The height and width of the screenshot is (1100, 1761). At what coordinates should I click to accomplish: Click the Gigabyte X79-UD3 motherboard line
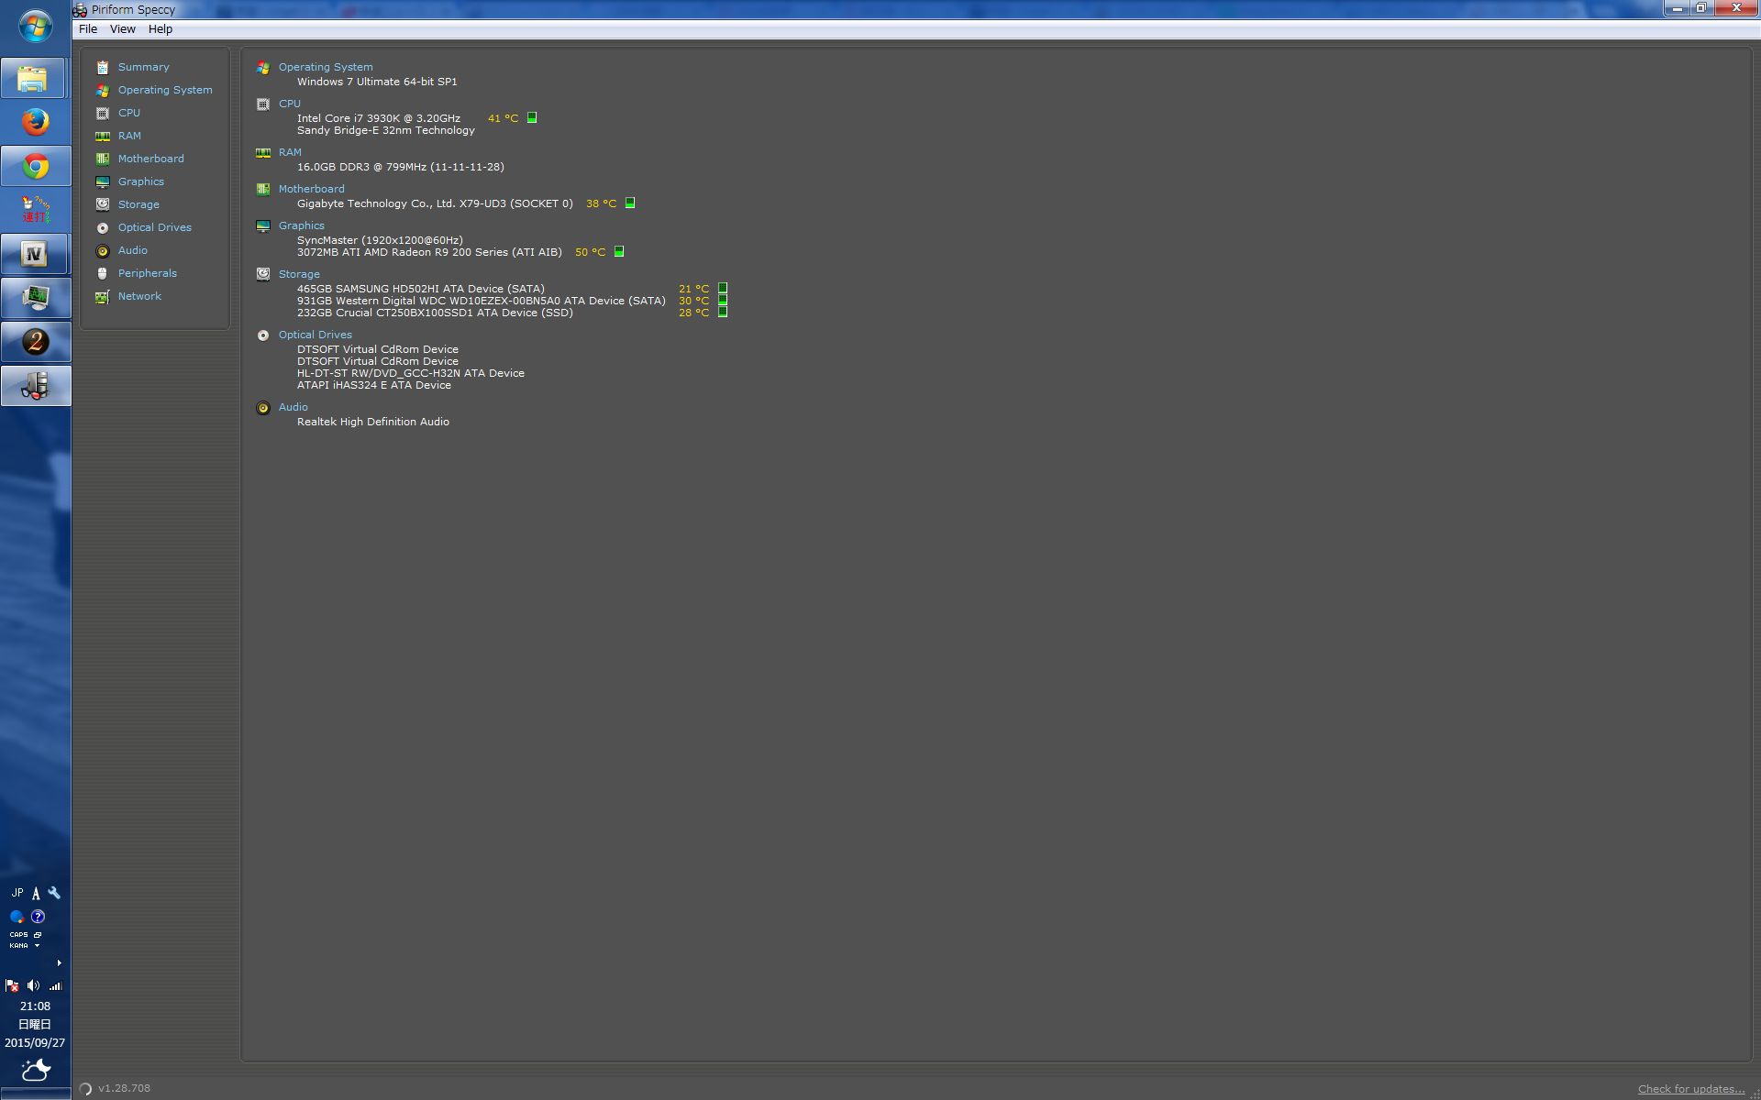tap(435, 203)
